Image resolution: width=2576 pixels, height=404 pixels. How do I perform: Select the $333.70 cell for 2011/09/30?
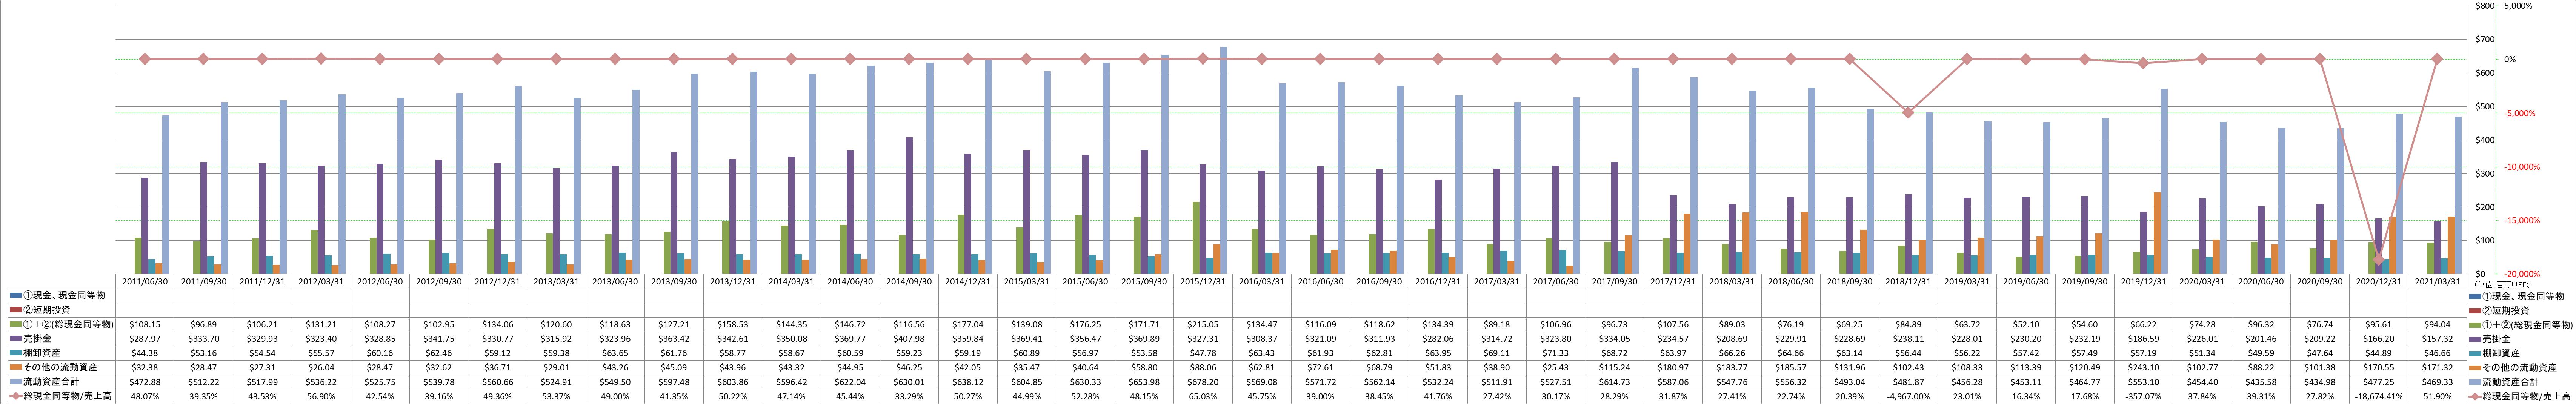204,339
